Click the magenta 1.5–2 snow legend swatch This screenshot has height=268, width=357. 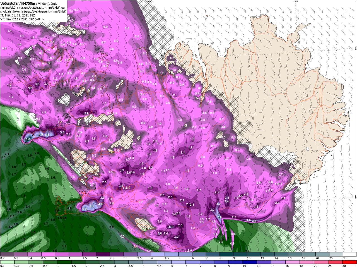point(89,254)
